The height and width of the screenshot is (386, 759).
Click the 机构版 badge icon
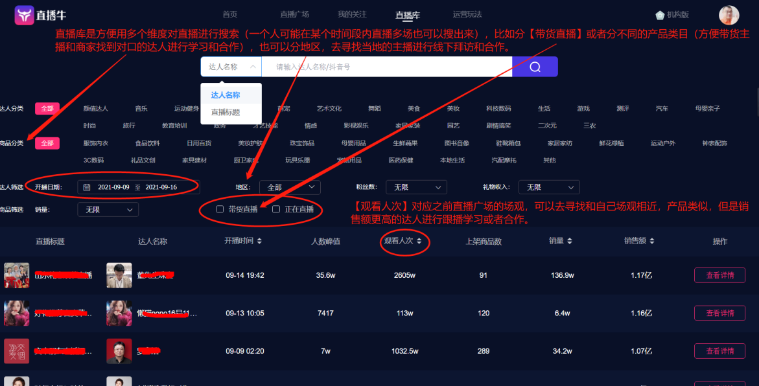660,15
